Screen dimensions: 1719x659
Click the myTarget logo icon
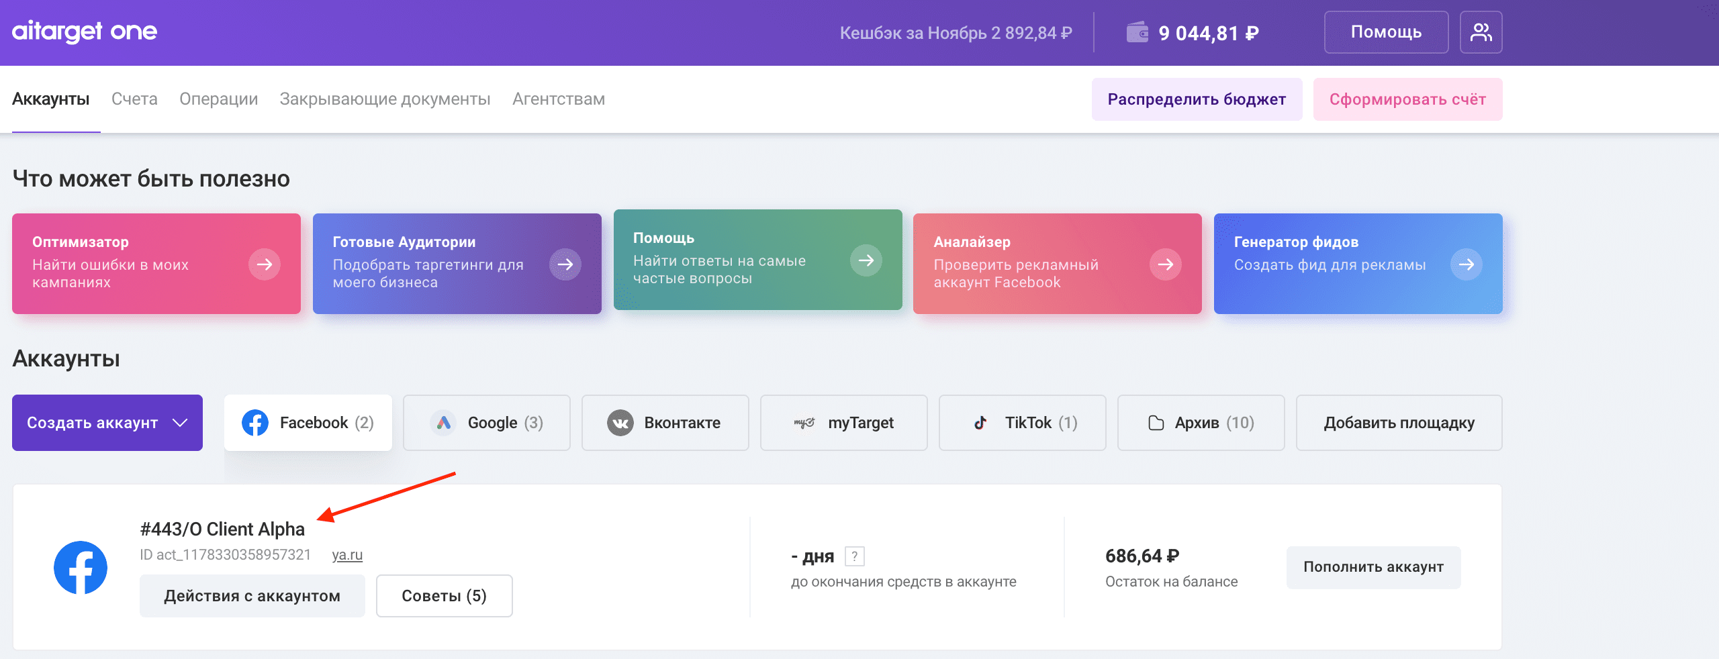click(804, 423)
